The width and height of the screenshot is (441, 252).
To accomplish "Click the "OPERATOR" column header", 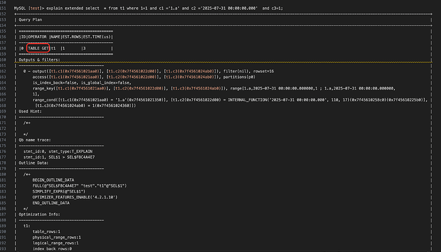I will click(x=37, y=37).
